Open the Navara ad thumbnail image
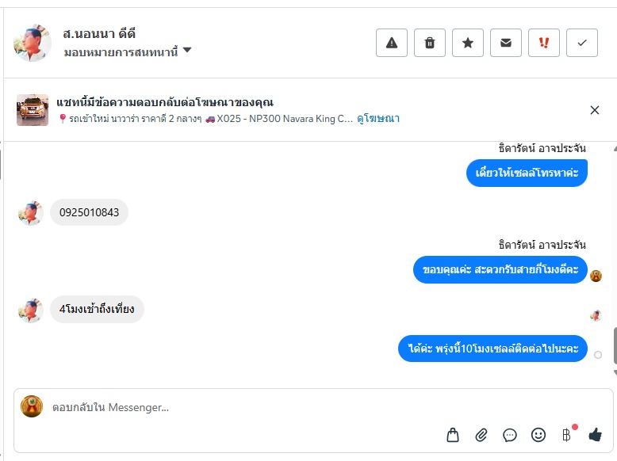The width and height of the screenshot is (617, 461). [33, 110]
